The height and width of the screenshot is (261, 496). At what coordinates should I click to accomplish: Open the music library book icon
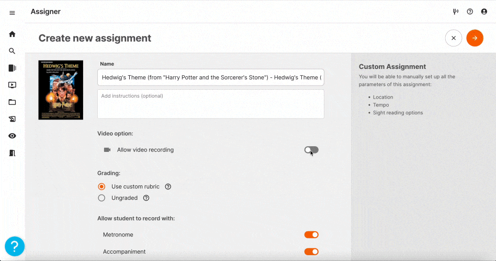click(x=12, y=68)
